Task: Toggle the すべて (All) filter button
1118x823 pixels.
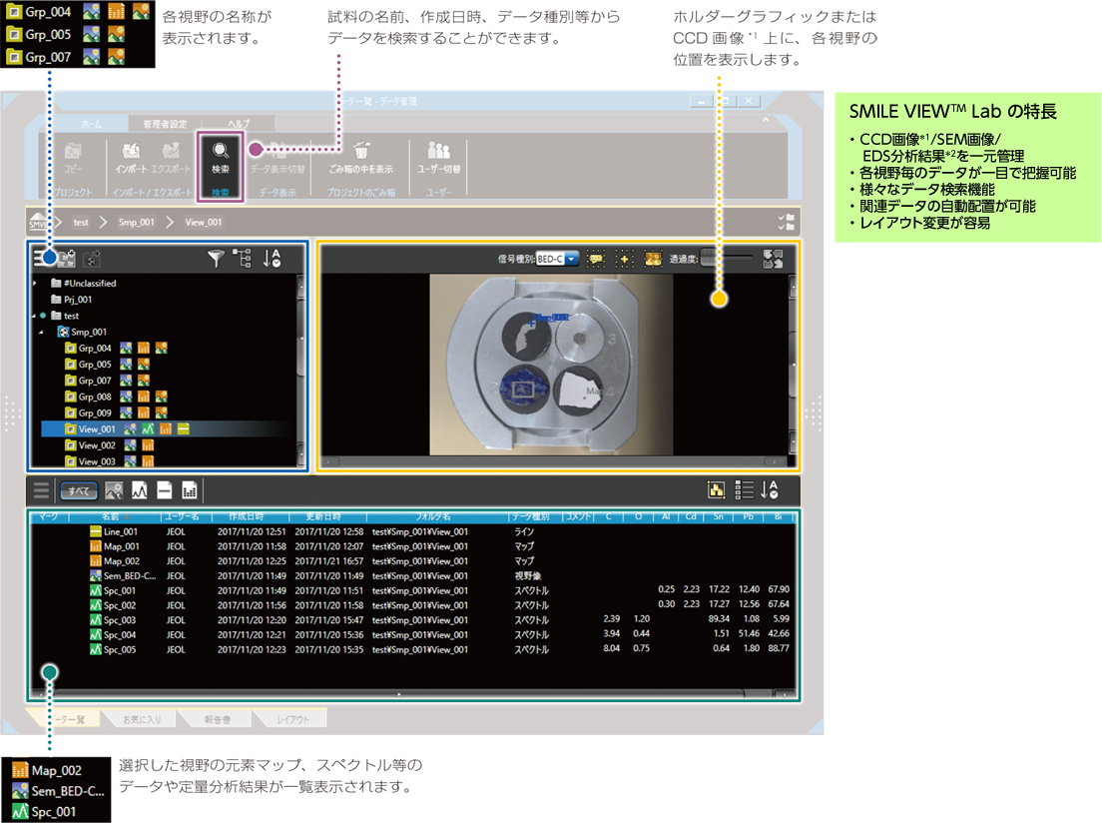Action: point(79,490)
